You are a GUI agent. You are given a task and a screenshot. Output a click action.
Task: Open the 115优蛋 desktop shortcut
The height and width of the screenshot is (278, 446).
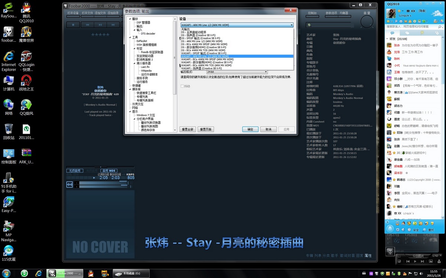(x=9, y=254)
